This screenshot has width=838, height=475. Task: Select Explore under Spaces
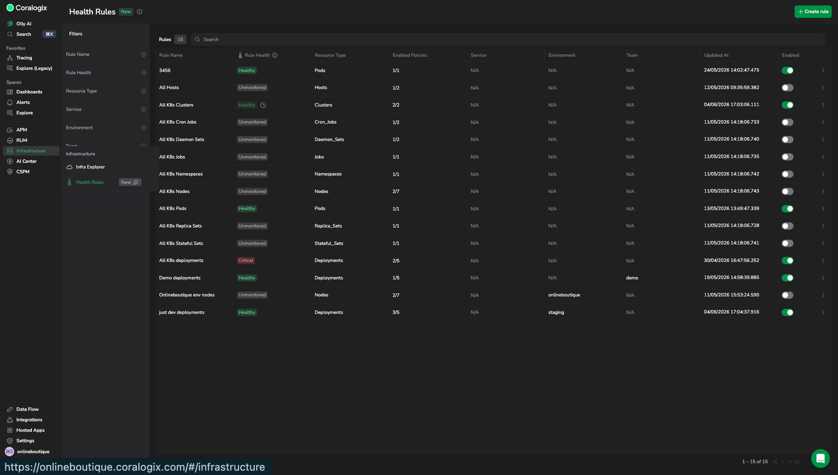tap(24, 113)
